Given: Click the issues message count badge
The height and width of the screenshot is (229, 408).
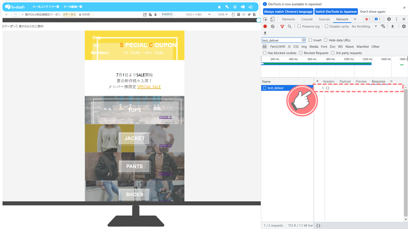Looking at the screenshot, I should click(x=378, y=19).
